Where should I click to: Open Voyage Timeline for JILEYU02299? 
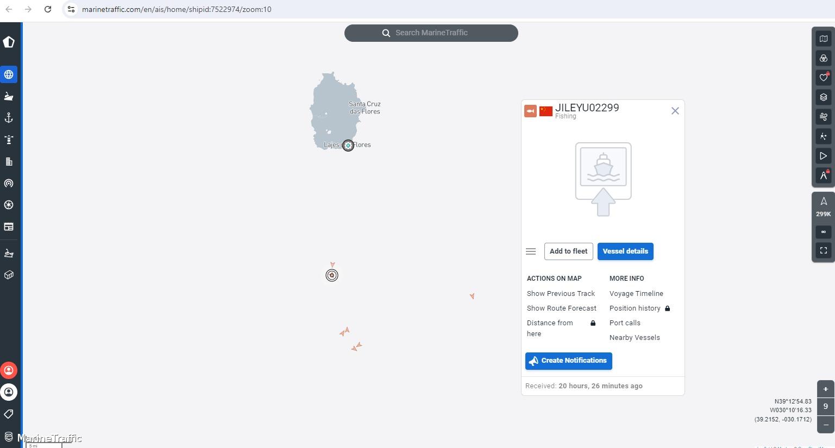point(636,293)
